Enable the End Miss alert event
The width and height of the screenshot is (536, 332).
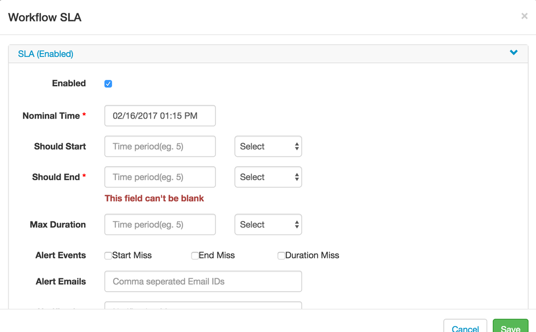195,256
